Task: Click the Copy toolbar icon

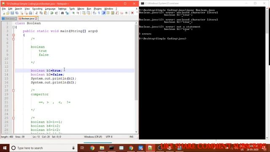Action: tap(41, 13)
